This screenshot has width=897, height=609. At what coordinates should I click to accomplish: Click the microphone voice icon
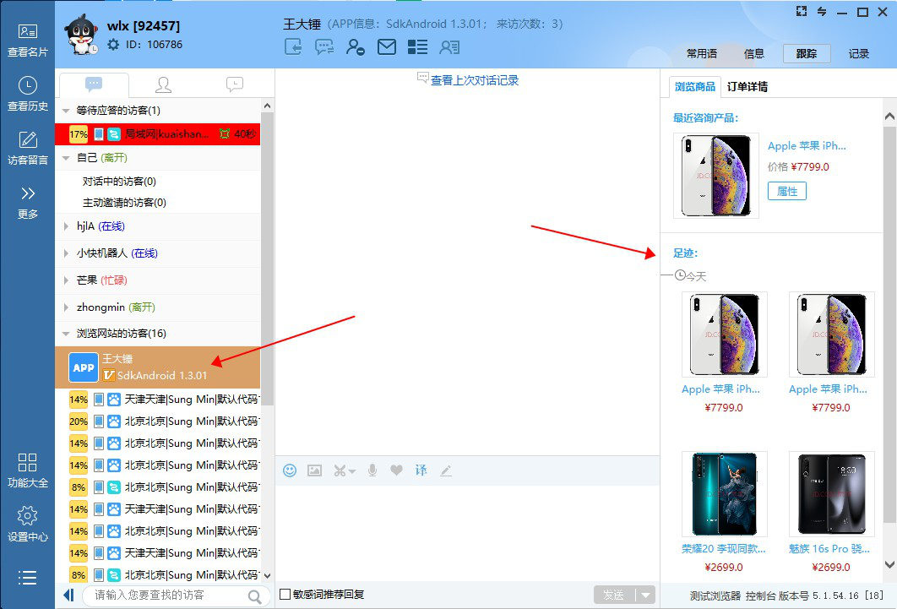[x=372, y=470]
